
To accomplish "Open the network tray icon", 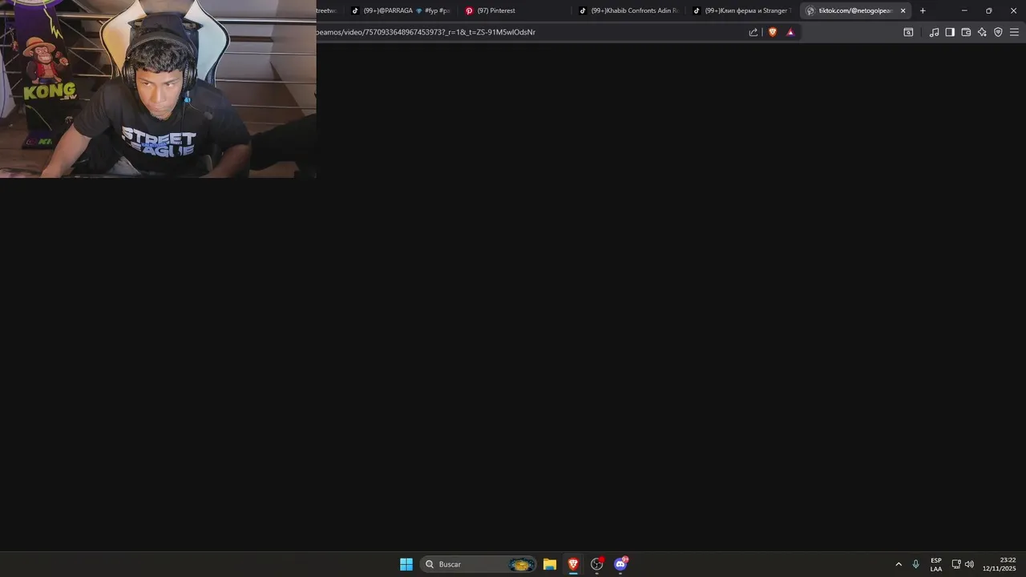I will (956, 564).
